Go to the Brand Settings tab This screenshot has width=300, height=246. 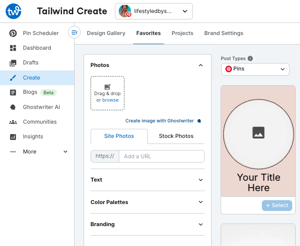pos(224,33)
